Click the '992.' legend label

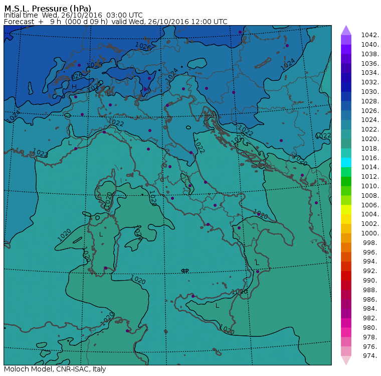coord(371,271)
